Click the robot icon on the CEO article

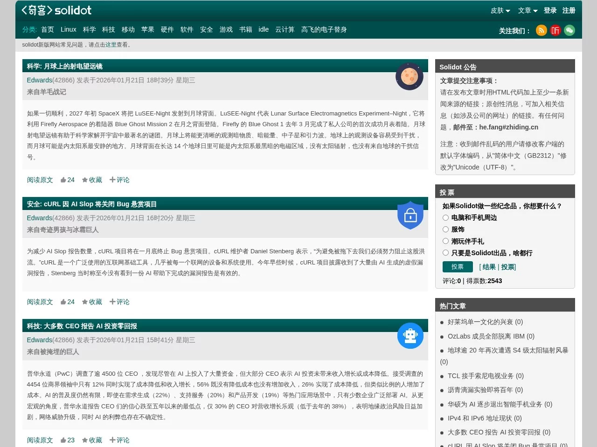pos(410,335)
